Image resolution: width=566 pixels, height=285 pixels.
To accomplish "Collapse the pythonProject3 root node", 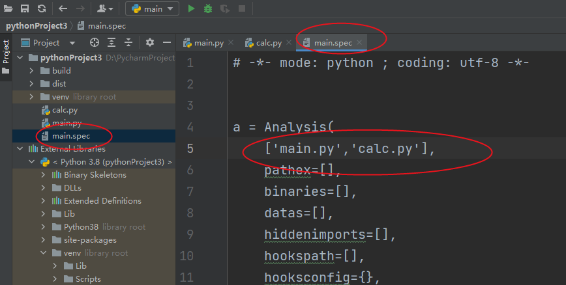I will pos(20,58).
